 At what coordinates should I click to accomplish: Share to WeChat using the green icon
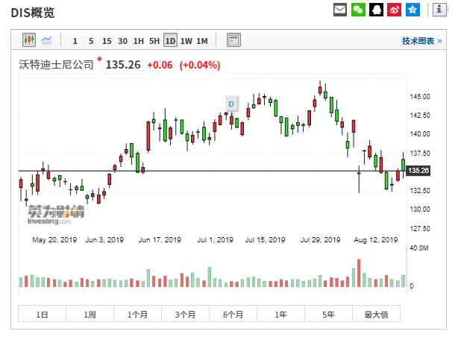[358, 10]
